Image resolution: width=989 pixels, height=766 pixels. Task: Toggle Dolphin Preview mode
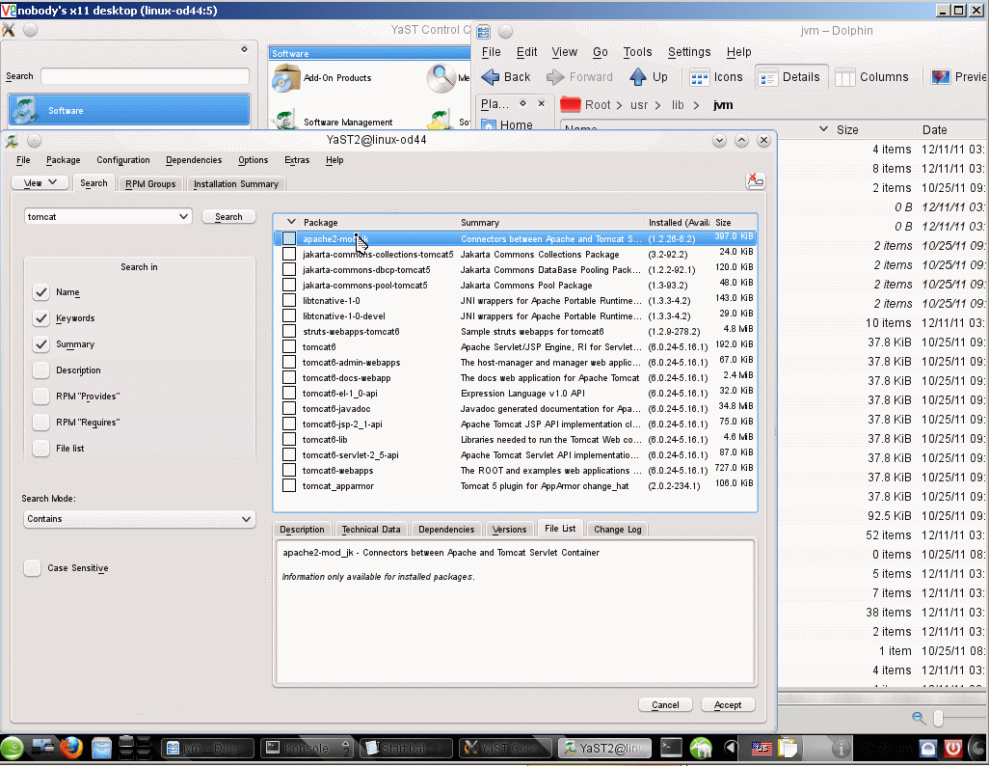point(958,77)
